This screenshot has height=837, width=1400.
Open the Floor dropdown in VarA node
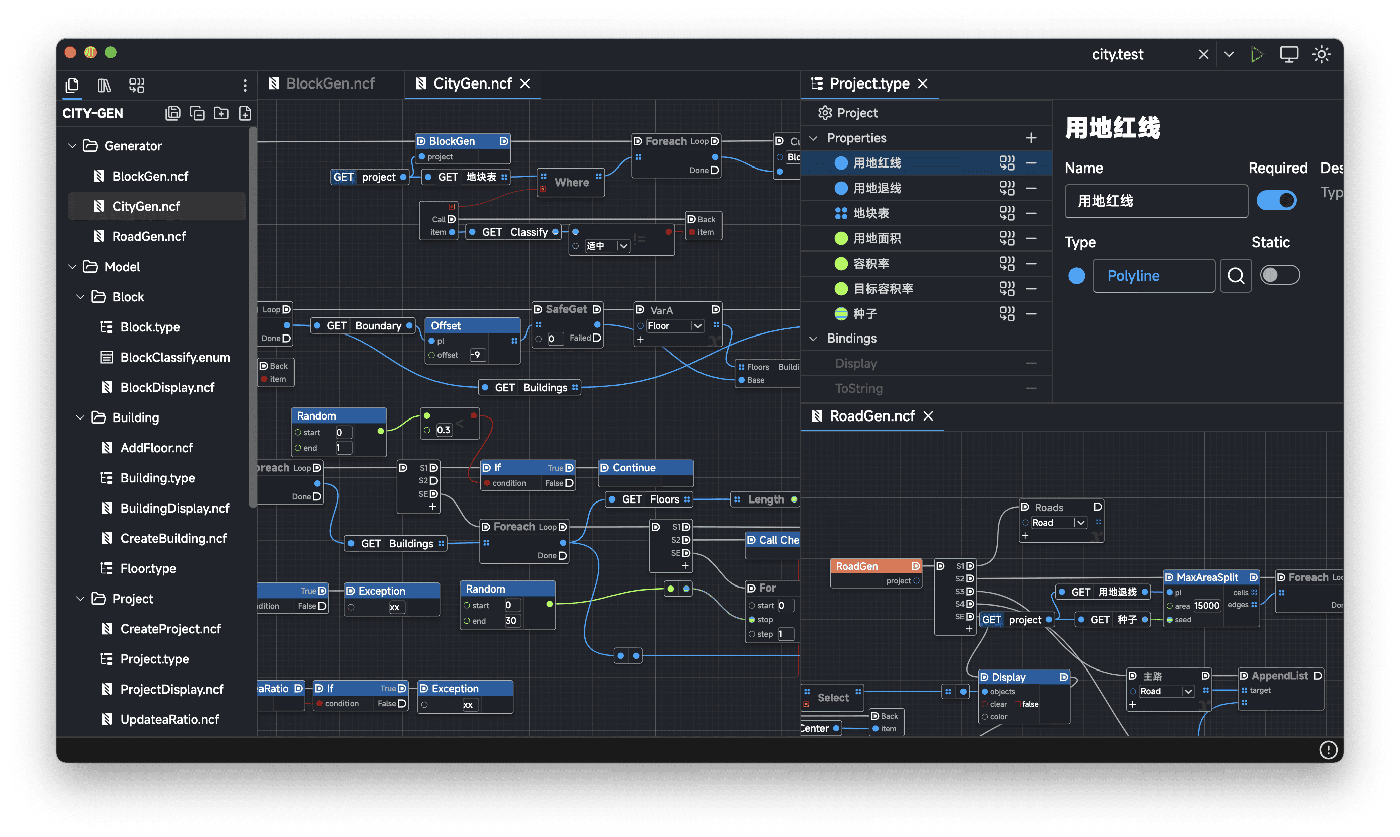[x=697, y=326]
